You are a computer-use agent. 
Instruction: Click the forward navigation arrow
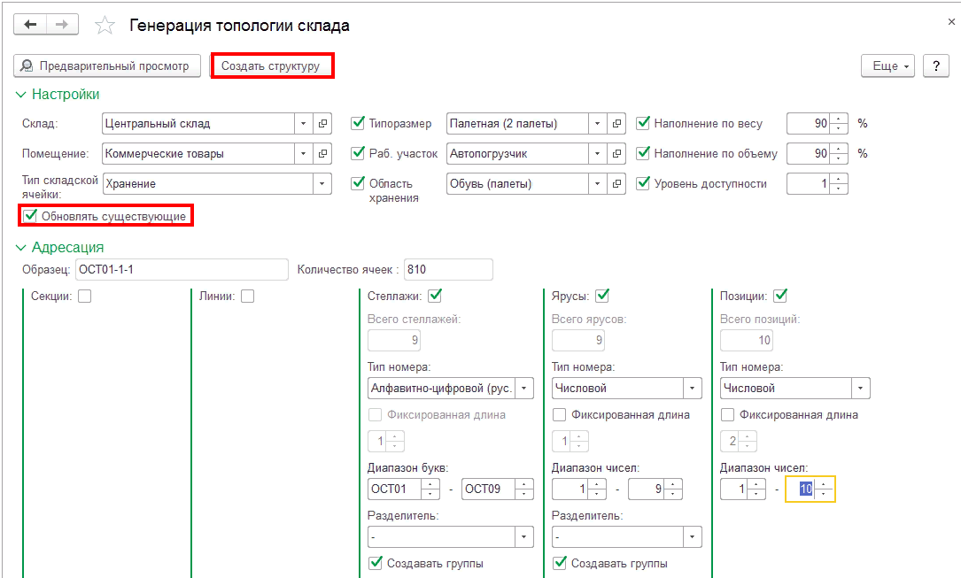(x=61, y=25)
